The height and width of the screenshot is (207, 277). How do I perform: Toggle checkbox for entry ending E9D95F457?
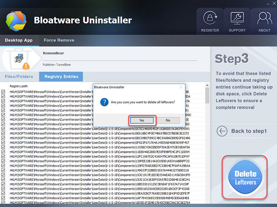3,143
